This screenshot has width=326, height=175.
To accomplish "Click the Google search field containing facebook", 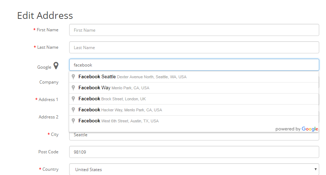I will 194,65.
